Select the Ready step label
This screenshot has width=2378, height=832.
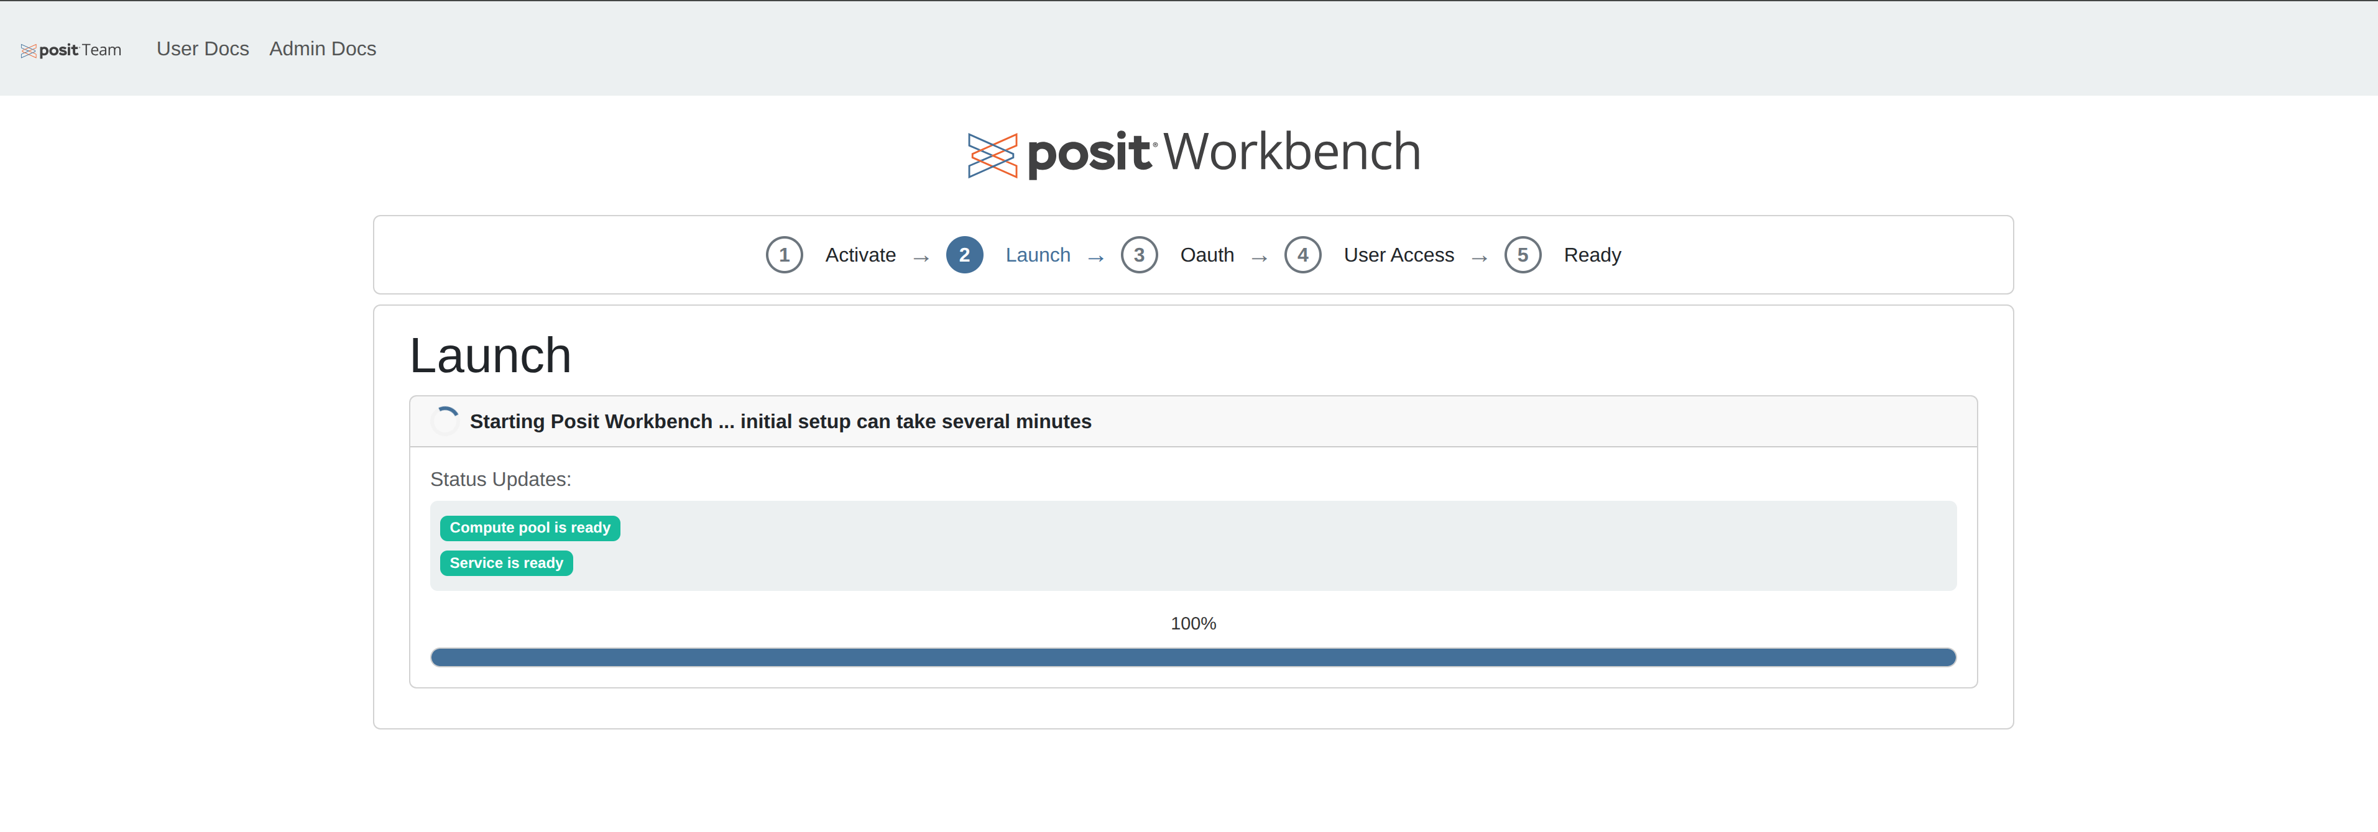[1592, 255]
